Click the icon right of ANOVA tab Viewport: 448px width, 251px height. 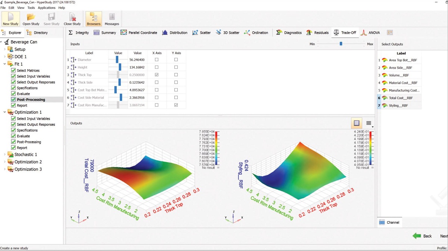pyautogui.click(x=390, y=32)
